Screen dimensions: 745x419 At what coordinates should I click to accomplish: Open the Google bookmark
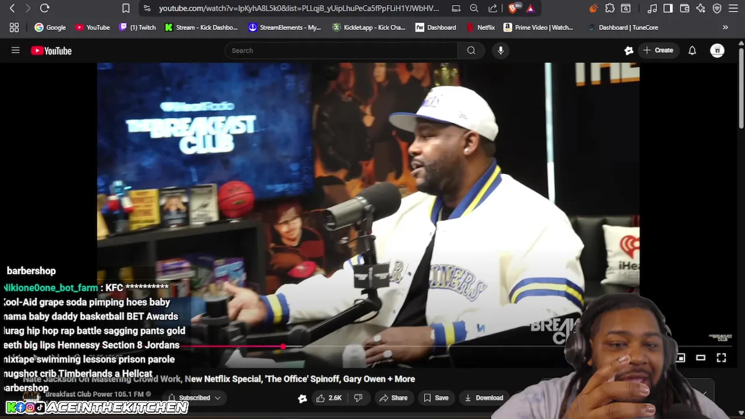coord(50,27)
